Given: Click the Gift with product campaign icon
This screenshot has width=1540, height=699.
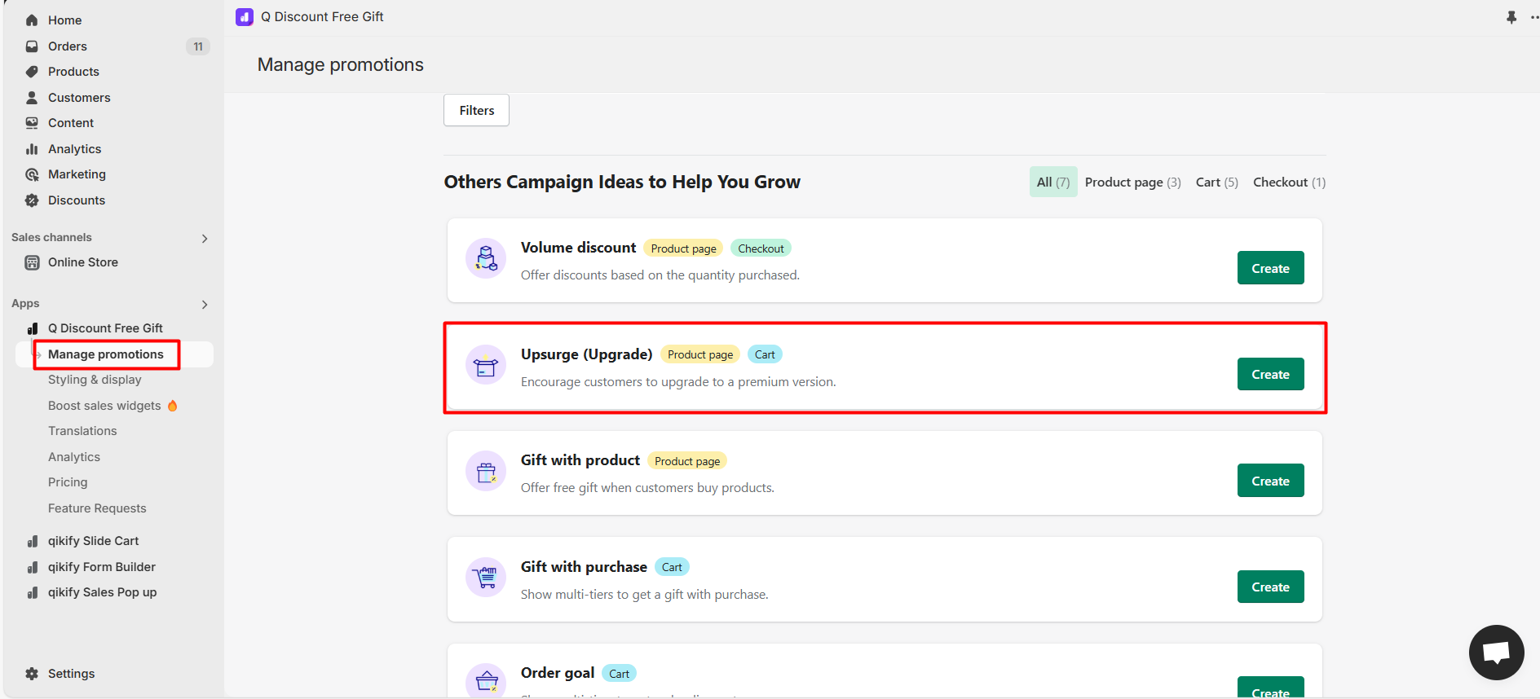Looking at the screenshot, I should point(486,471).
